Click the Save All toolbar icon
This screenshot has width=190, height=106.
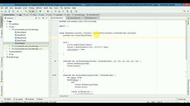6,11
